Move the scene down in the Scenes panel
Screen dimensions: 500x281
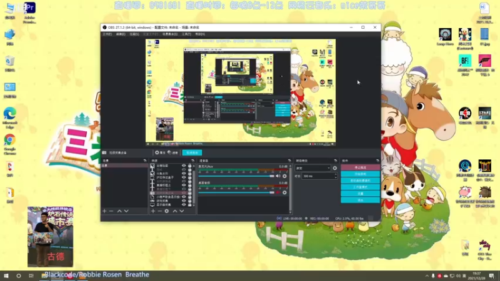pyautogui.click(x=126, y=211)
